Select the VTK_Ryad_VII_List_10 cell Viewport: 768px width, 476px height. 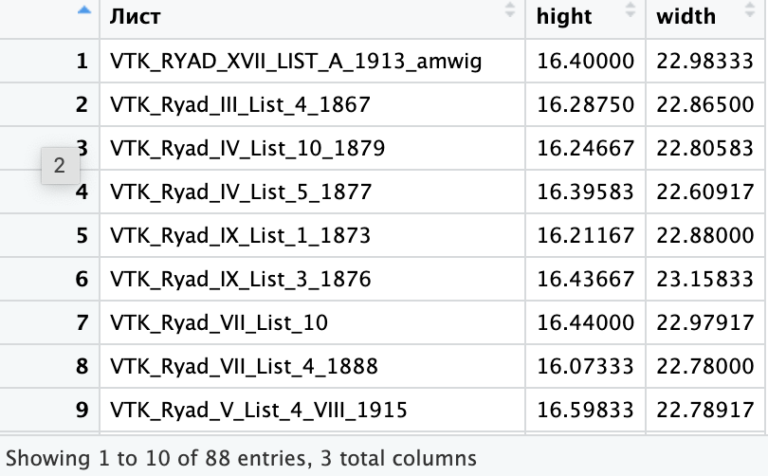[219, 322]
